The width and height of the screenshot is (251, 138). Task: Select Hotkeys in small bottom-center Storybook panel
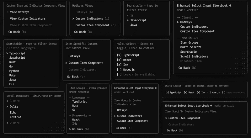tap(122, 110)
